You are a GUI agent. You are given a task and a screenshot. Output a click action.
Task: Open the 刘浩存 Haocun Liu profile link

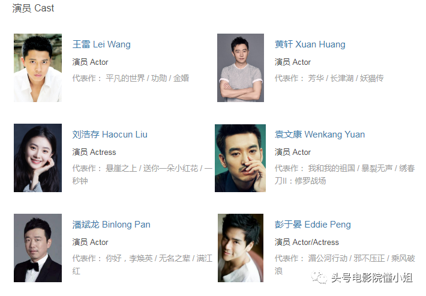click(x=110, y=134)
